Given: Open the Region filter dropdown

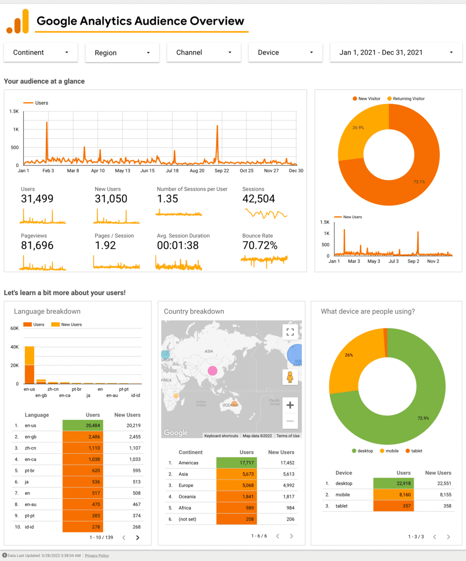Looking at the screenshot, I should 122,53.
